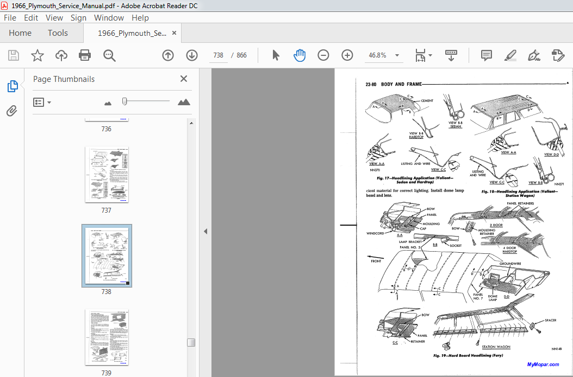Switch to the Home tab
The width and height of the screenshot is (573, 377).
[20, 33]
